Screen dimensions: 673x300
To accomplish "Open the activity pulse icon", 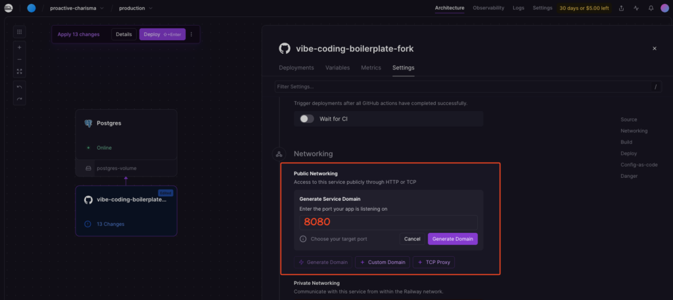I will (636, 9).
